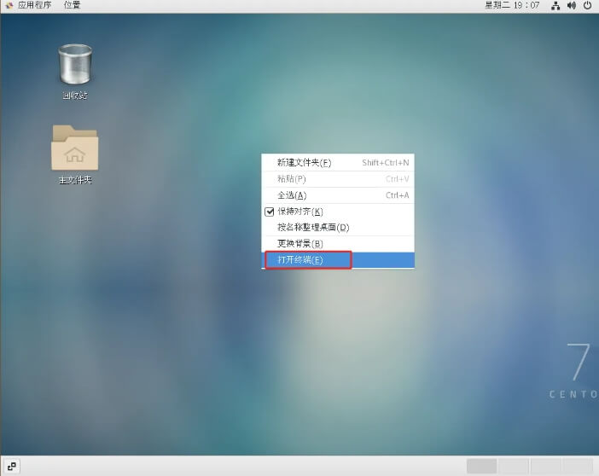Choose 更换背景(B) Change Background

(x=338, y=243)
